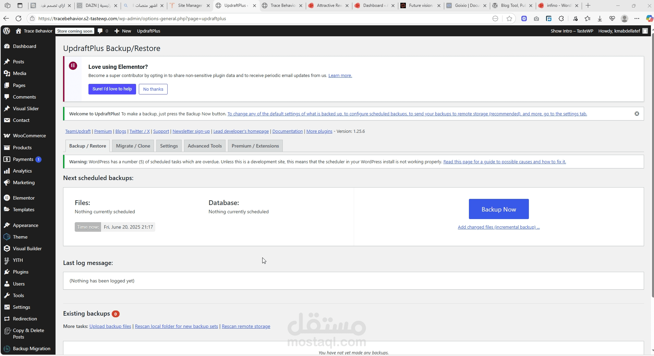This screenshot has width=654, height=356.
Task: Open the scheduler troubleshooting guide link
Action: (505, 162)
